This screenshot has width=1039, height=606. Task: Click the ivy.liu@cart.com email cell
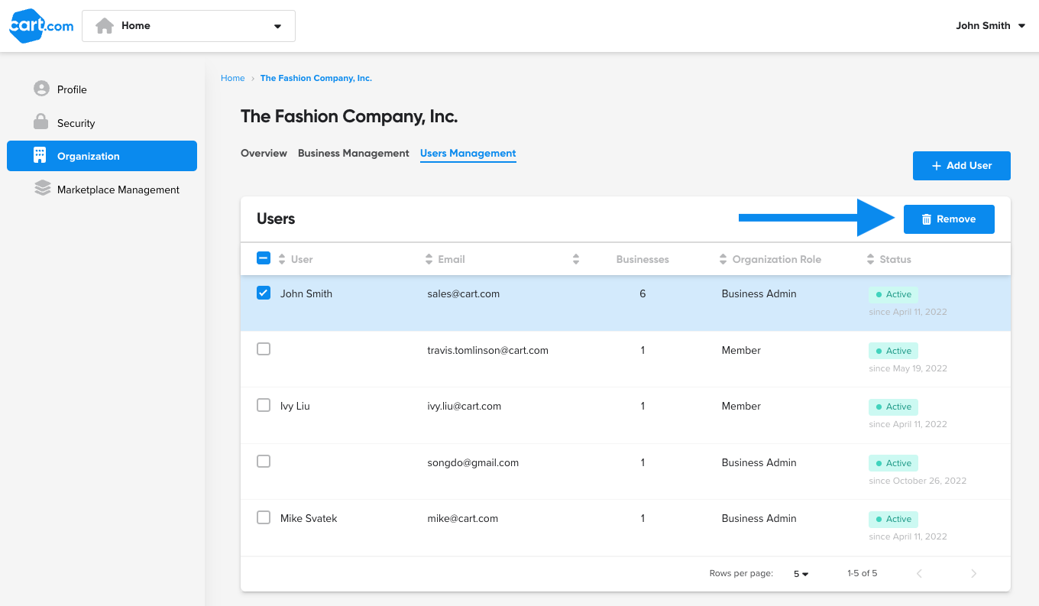pos(464,406)
